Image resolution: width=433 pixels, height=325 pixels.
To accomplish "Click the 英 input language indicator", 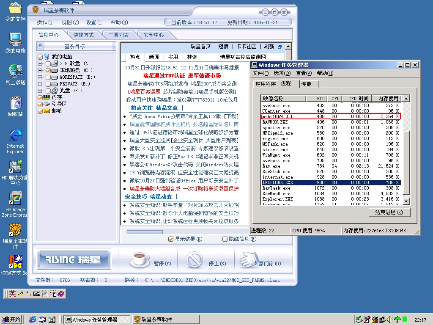I will pyautogui.click(x=12, y=294).
